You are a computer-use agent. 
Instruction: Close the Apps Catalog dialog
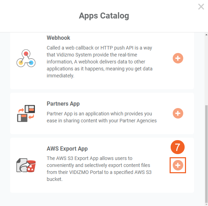[x=201, y=7]
